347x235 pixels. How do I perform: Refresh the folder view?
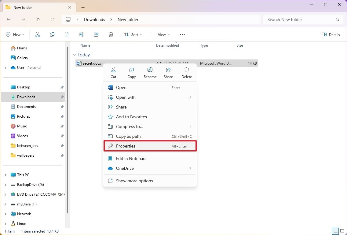(52, 20)
